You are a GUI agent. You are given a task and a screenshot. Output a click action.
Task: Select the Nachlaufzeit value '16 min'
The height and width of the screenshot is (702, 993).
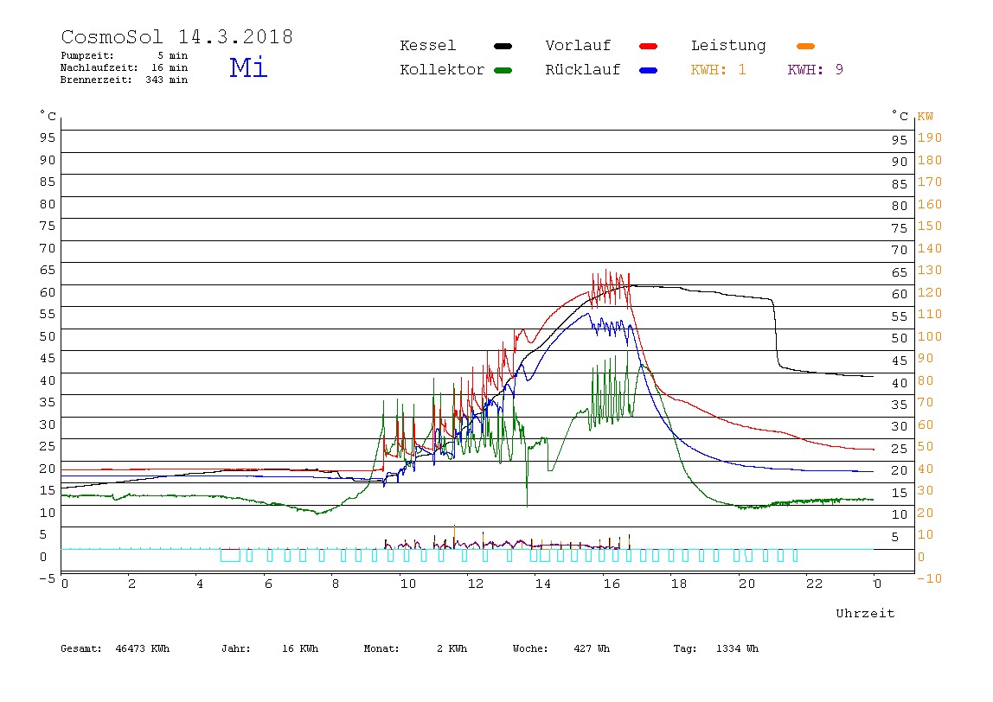[170, 67]
